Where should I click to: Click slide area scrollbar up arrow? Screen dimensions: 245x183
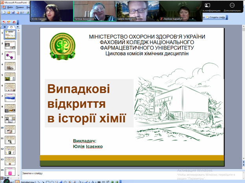tap(243, 26)
